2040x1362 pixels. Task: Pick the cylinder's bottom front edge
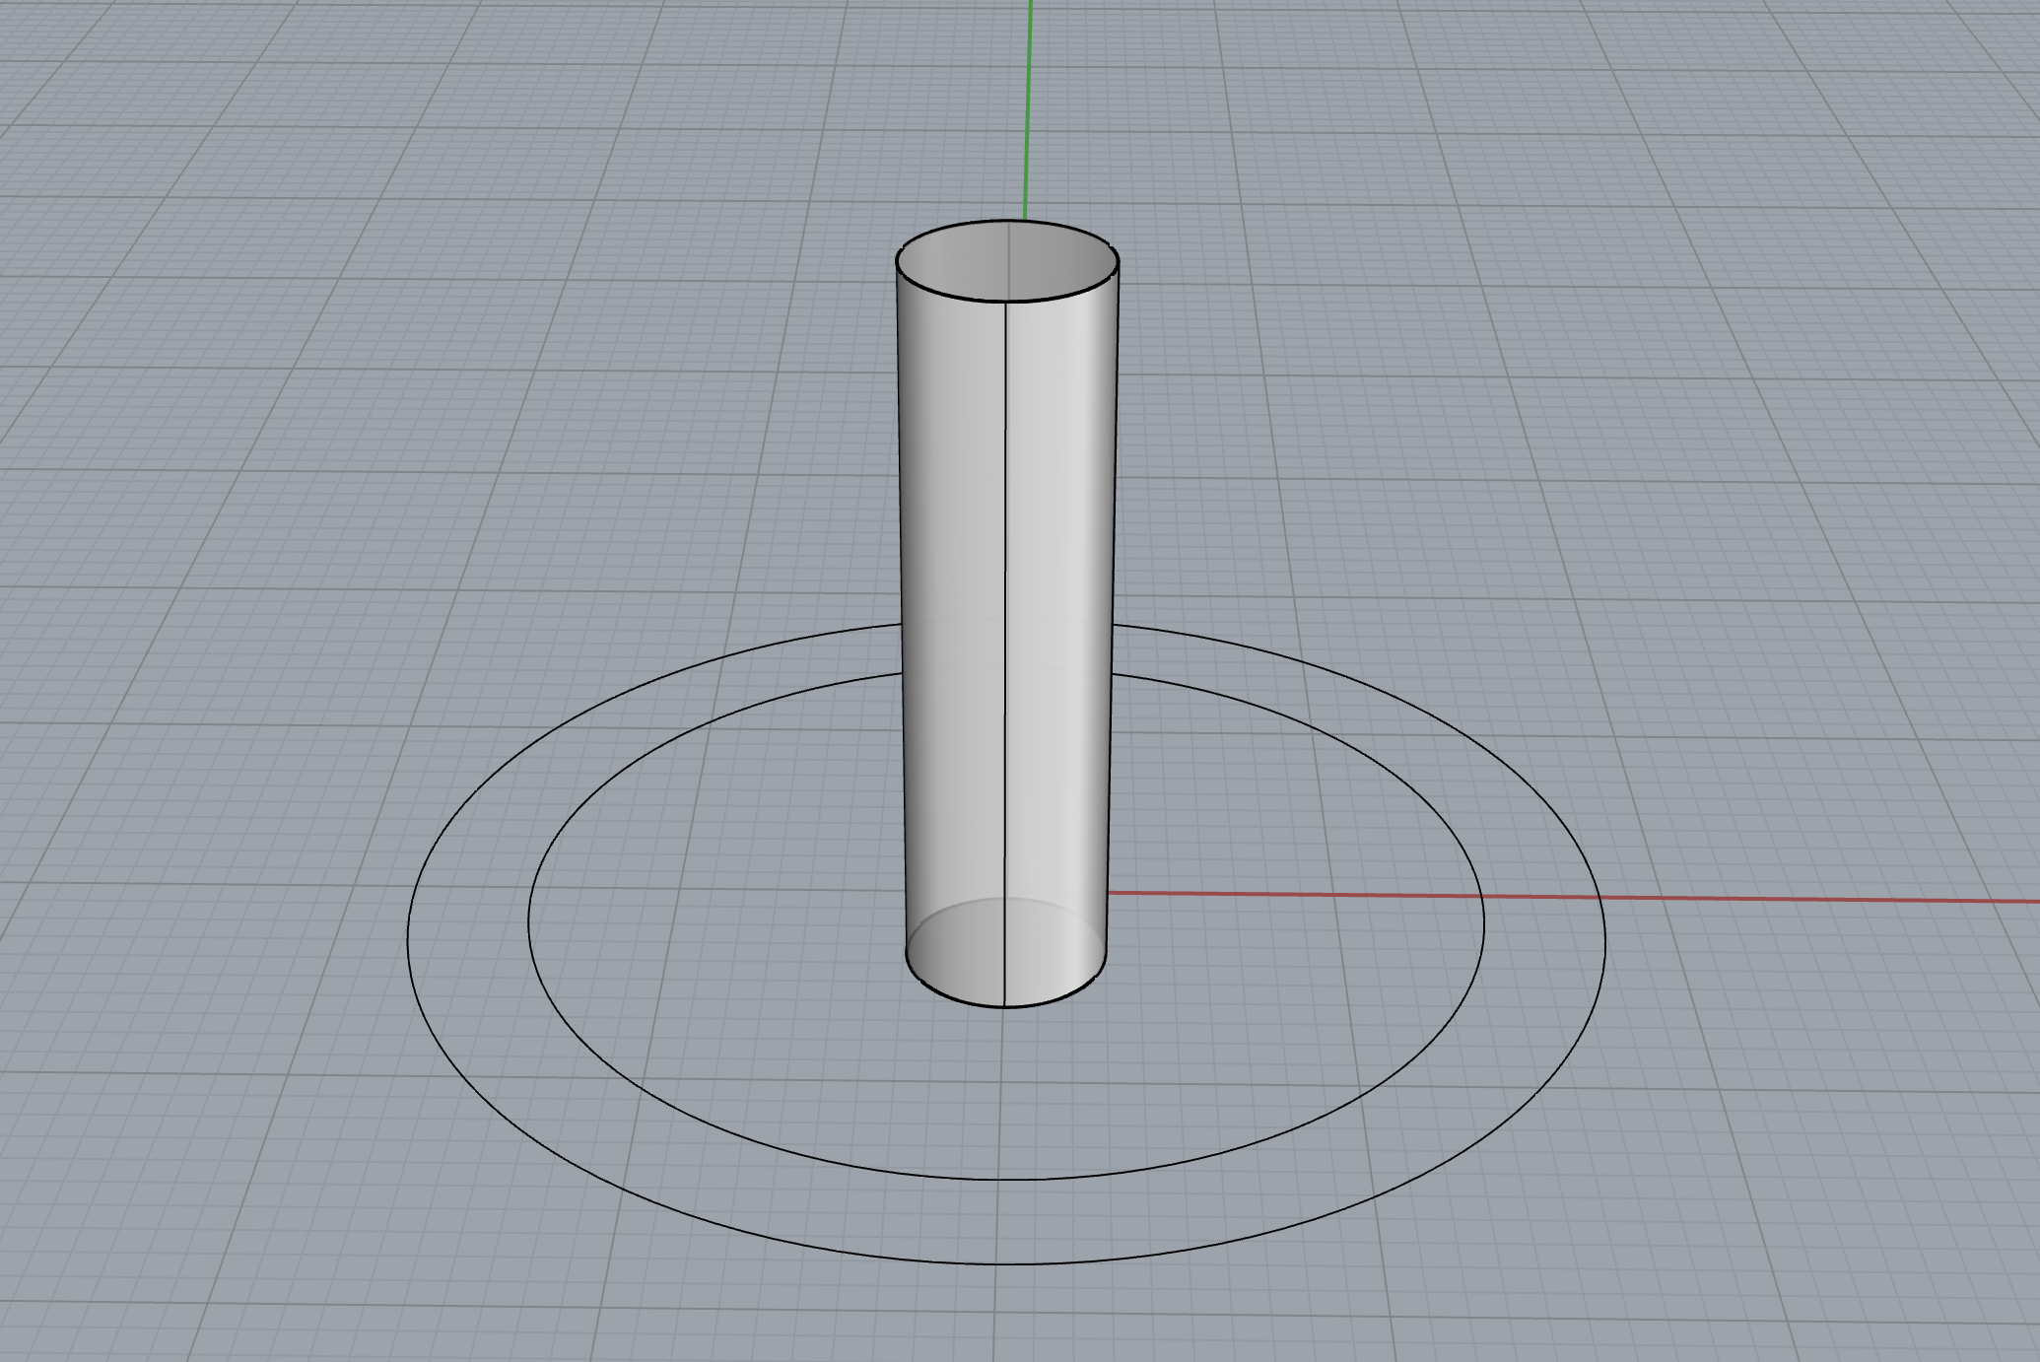(x=1005, y=1006)
